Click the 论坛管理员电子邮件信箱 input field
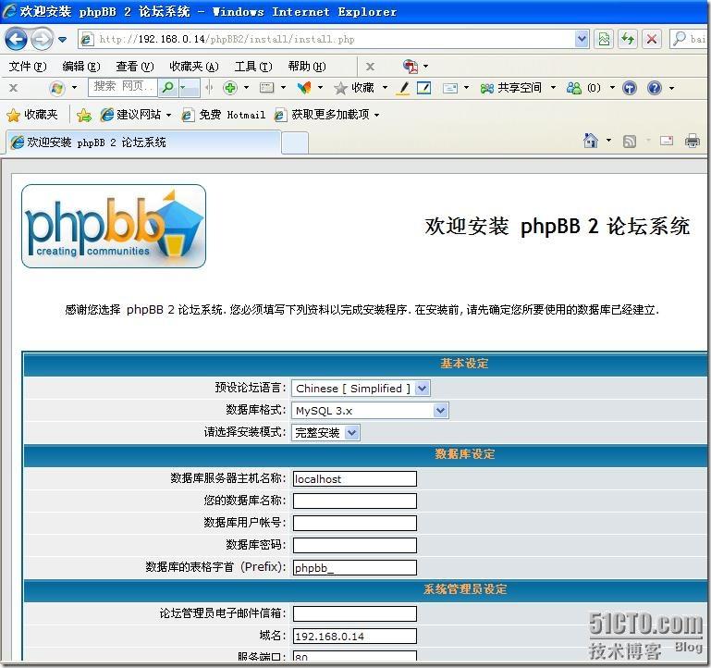The image size is (711, 668). click(355, 614)
